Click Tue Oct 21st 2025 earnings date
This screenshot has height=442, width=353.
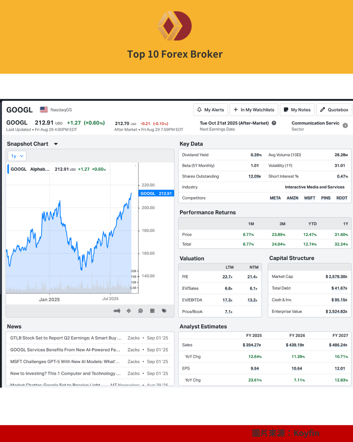click(234, 123)
